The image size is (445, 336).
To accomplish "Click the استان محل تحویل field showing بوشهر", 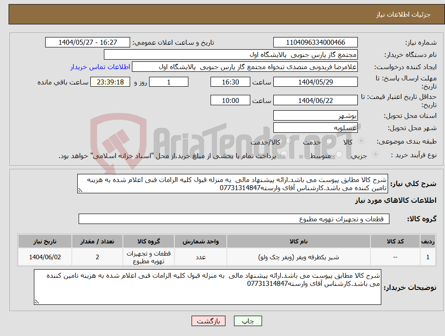I will (x=315, y=115).
